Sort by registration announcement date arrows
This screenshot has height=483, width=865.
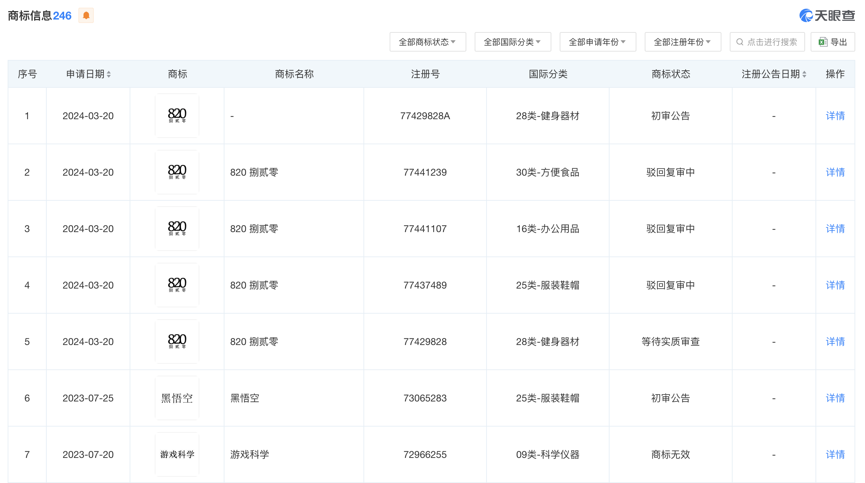point(804,74)
